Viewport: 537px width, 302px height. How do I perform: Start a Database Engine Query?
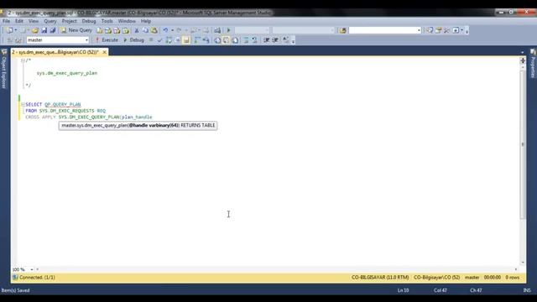[x=100, y=30]
